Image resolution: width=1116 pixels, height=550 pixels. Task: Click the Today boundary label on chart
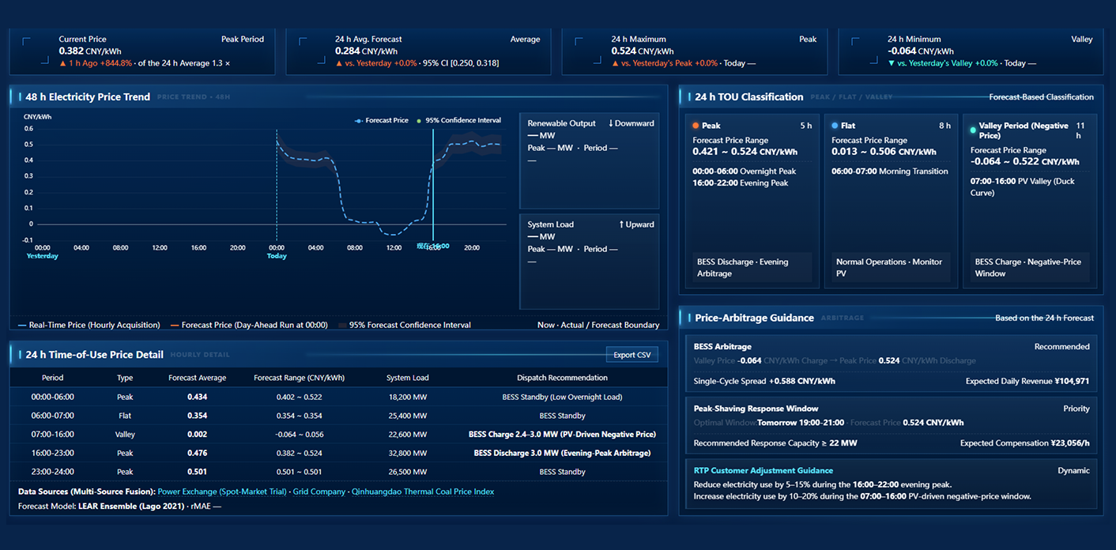pyautogui.click(x=277, y=256)
